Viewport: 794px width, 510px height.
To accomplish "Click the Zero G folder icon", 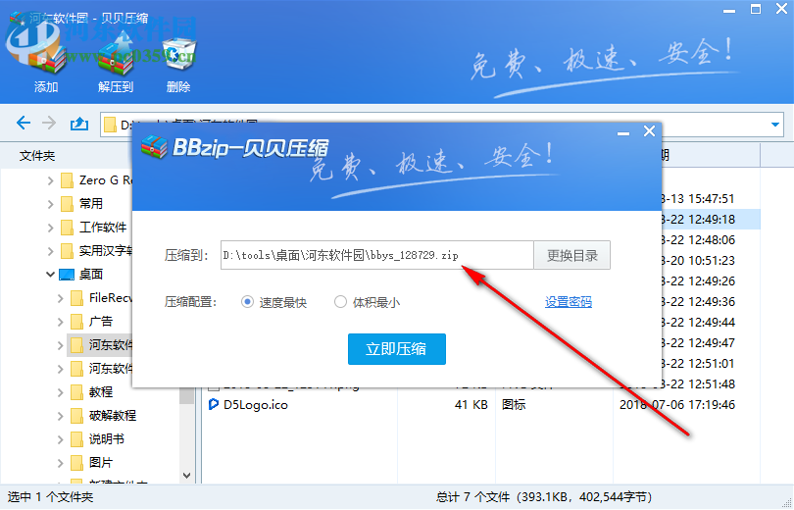I will coord(67,180).
